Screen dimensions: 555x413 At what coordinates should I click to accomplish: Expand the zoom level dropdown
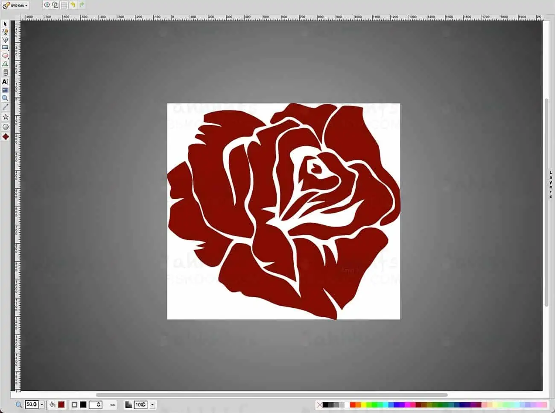[42, 404]
